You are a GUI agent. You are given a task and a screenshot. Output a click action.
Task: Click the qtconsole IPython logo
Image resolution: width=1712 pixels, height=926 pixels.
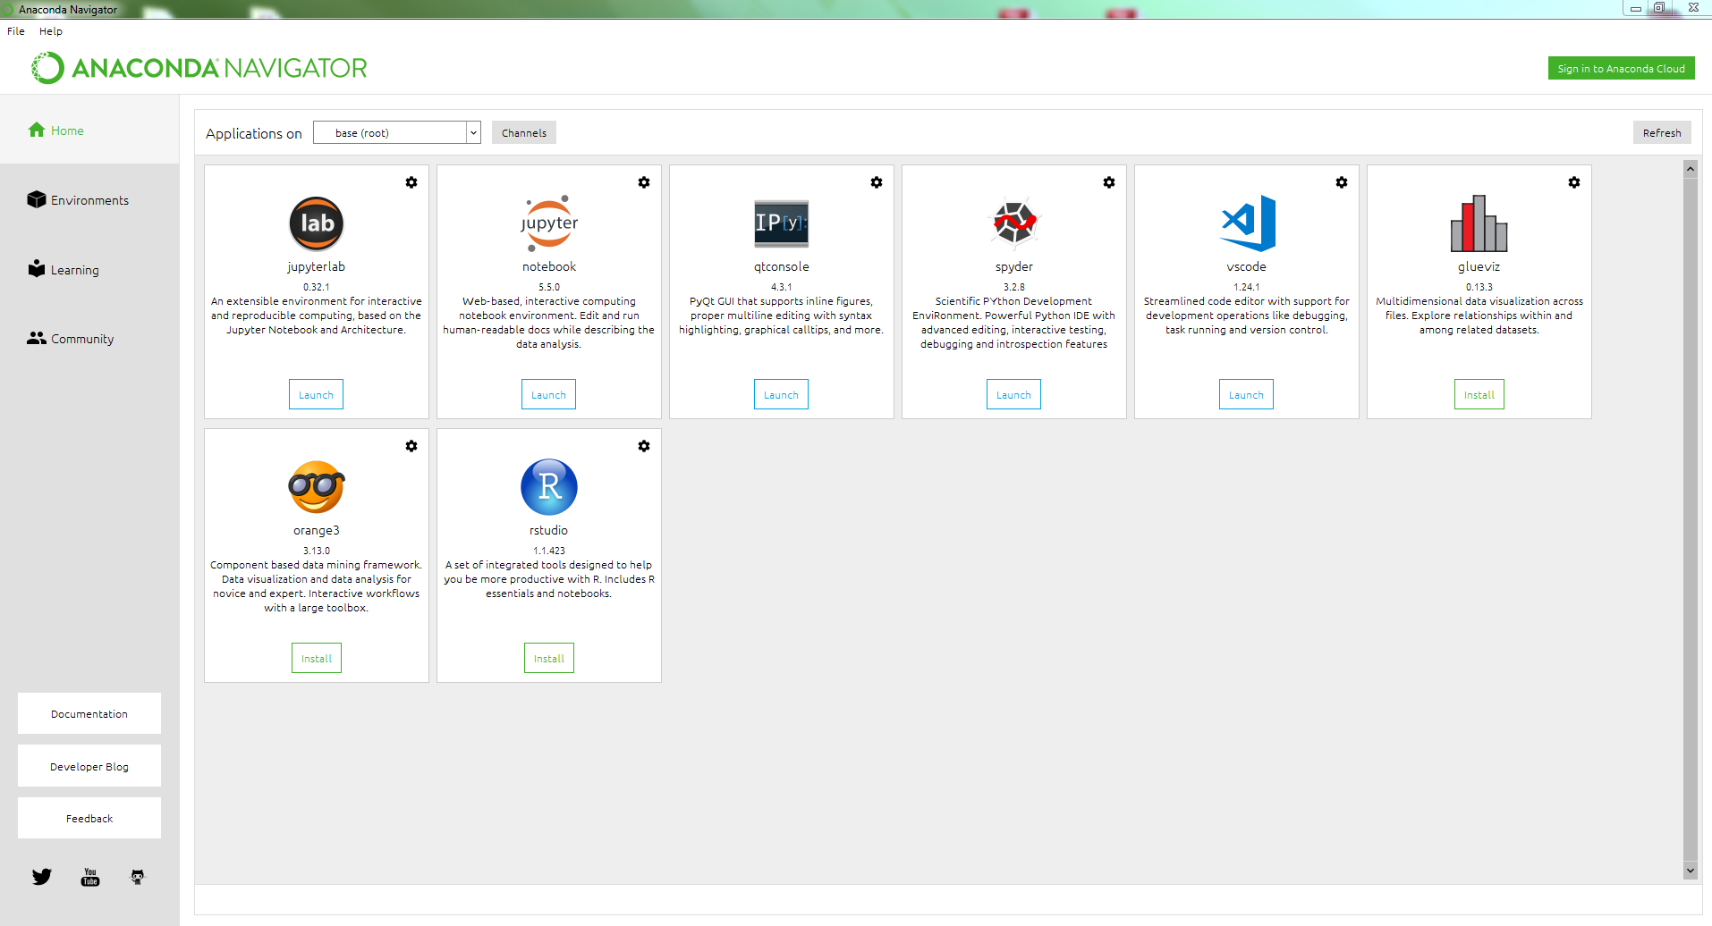[781, 223]
